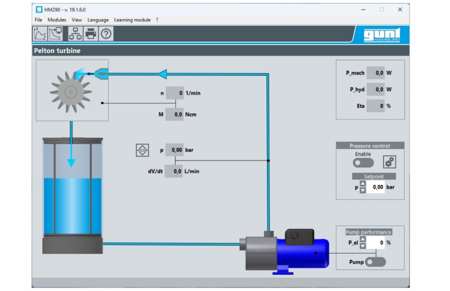This screenshot has height=291, width=450.
Task: Click pressure control settings gears icon
Action: 389,162
